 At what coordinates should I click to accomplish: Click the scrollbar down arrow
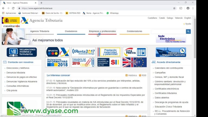[195, 116]
